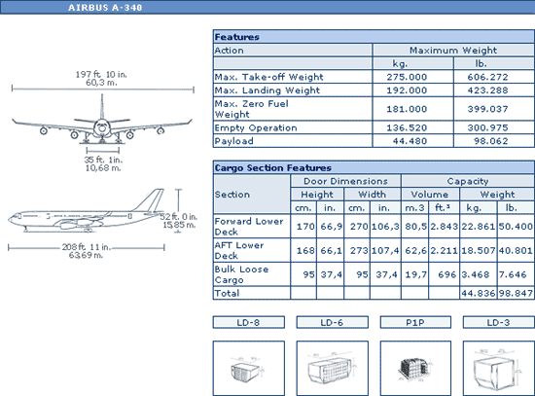
Task: Click Forward Lower Deck height 170 cm
Action: (x=305, y=227)
